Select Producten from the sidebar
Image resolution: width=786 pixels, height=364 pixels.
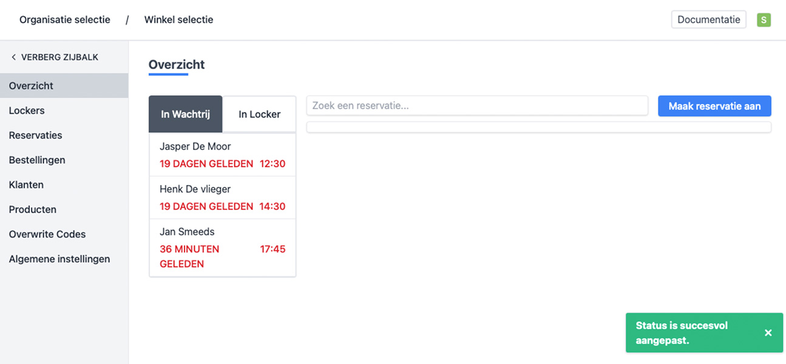tap(32, 209)
